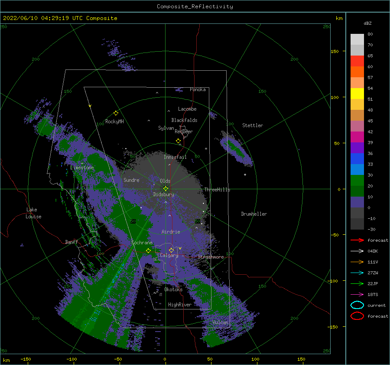Select the blue 33-36 dBZ color swatch
This screenshot has width=390, height=365.
pyautogui.click(x=357, y=159)
